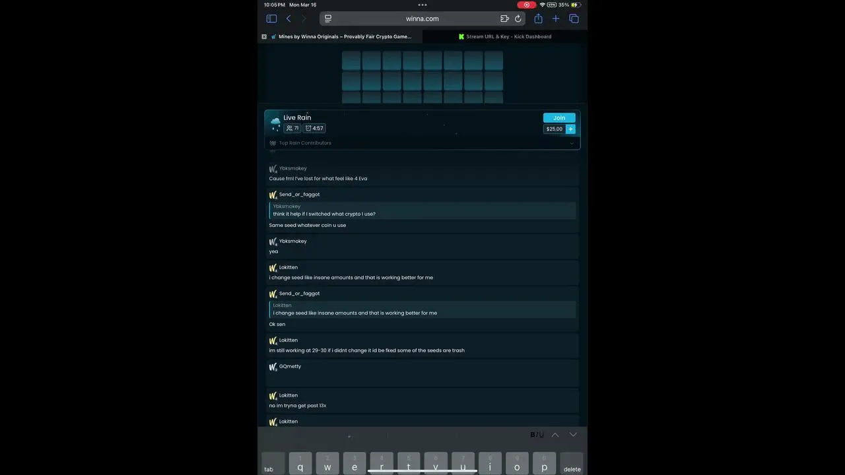This screenshot has height=475, width=845.
Task: Tap the tab key on keyboard
Action: click(x=273, y=463)
